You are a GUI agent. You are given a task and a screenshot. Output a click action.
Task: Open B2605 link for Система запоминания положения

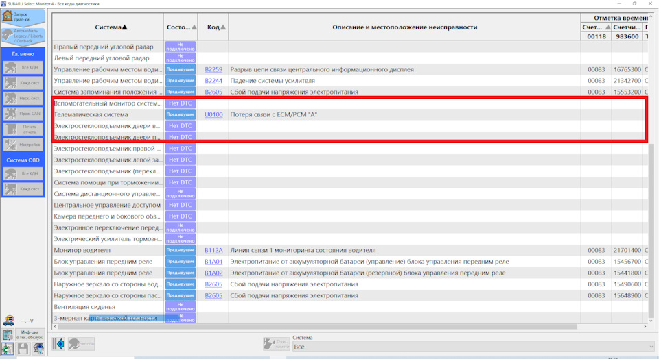click(213, 92)
